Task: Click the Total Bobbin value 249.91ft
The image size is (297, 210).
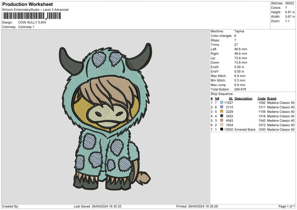Action: (x=240, y=89)
